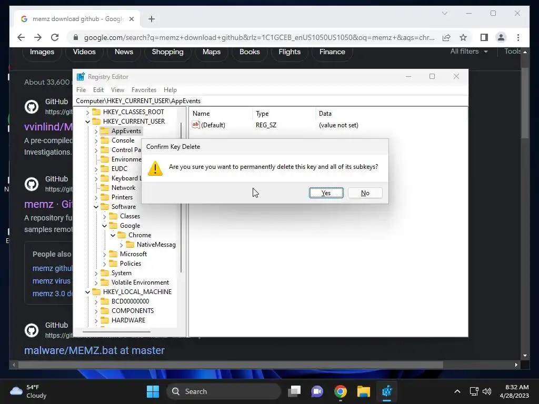Select the COMPONENTS key
This screenshot has width=539, height=404.
coord(132,310)
